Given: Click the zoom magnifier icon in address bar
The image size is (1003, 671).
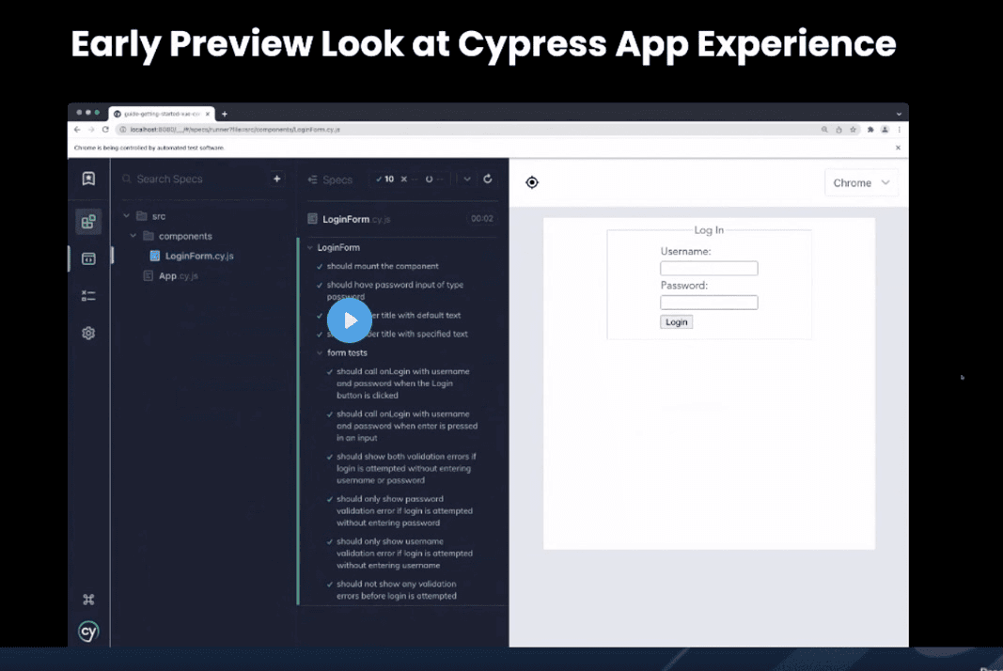Looking at the screenshot, I should pyautogui.click(x=824, y=129).
